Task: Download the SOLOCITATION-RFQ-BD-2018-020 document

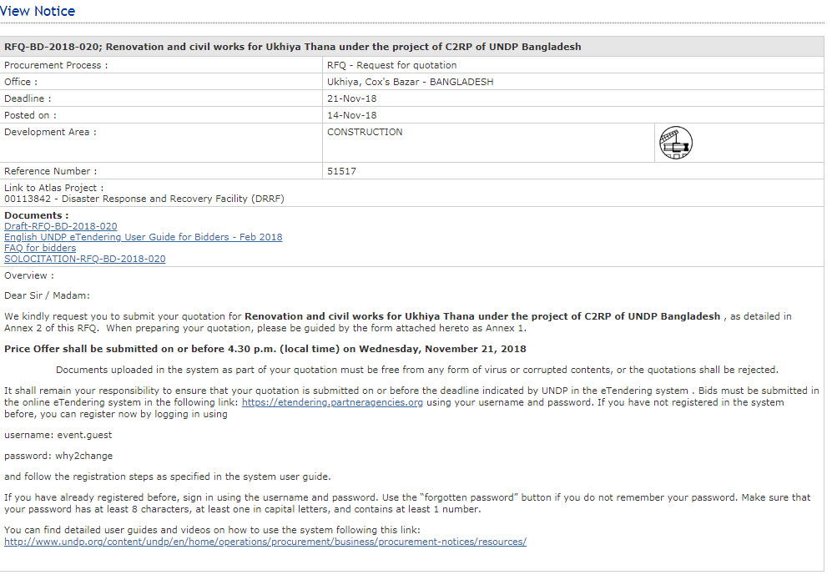Action: click(84, 259)
